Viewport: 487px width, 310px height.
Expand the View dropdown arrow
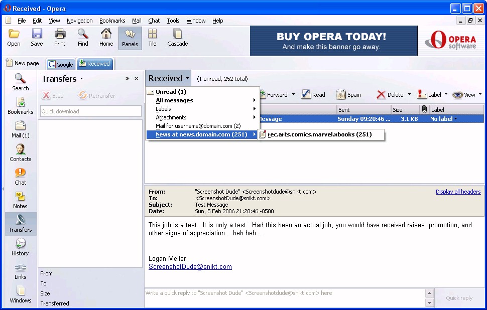coord(480,94)
